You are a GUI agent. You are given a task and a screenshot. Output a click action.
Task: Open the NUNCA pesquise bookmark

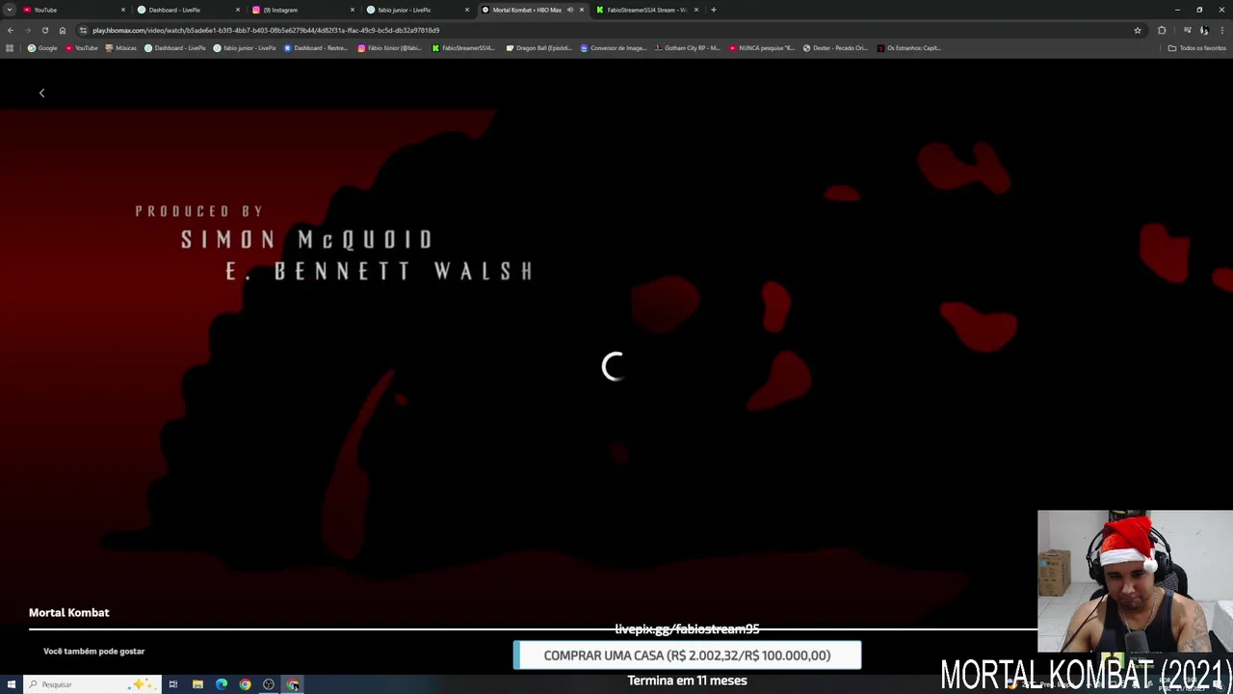point(762,47)
